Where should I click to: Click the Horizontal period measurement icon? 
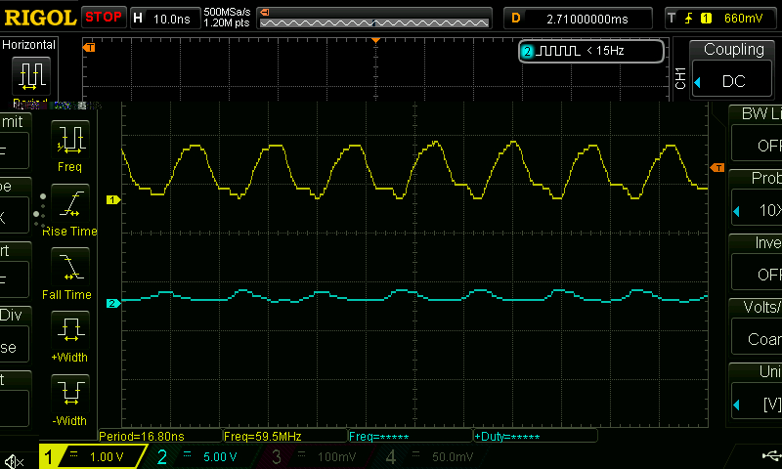tap(31, 76)
